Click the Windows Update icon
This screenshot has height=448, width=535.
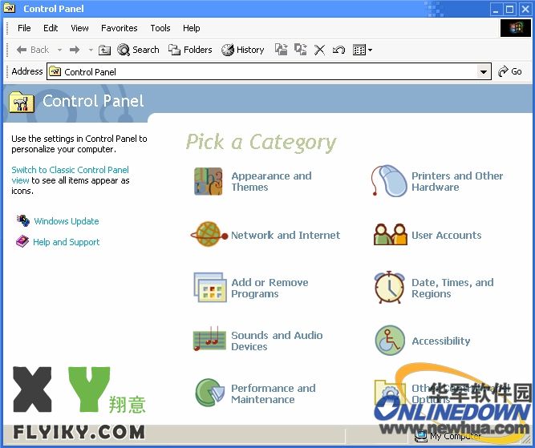click(23, 220)
